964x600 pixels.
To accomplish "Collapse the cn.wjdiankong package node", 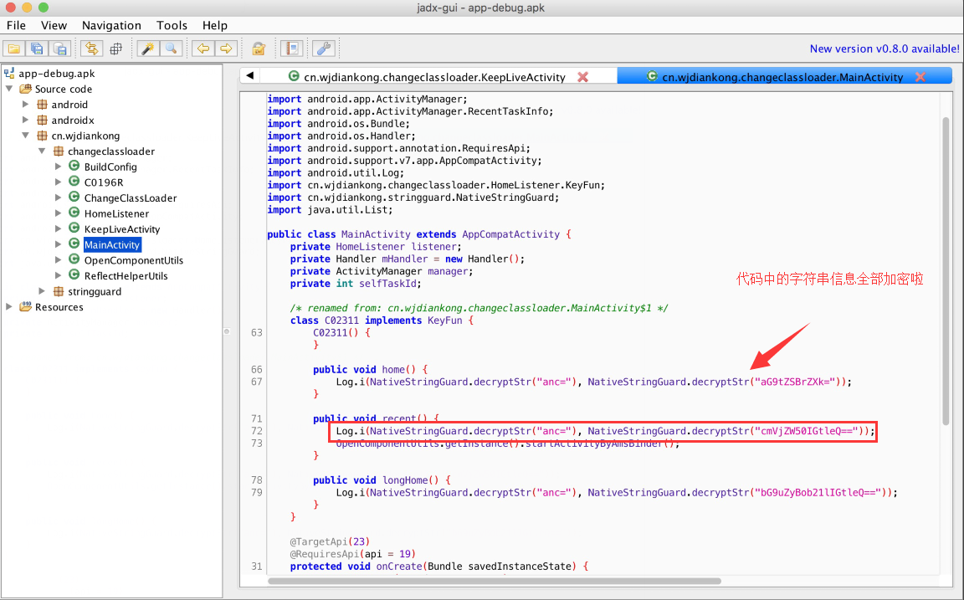I will [x=25, y=136].
